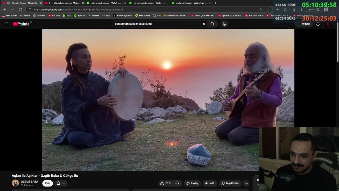Expand the POE bookmarks folder
Image resolution: width=339 pixels, height=191 pixels.
click(157, 16)
